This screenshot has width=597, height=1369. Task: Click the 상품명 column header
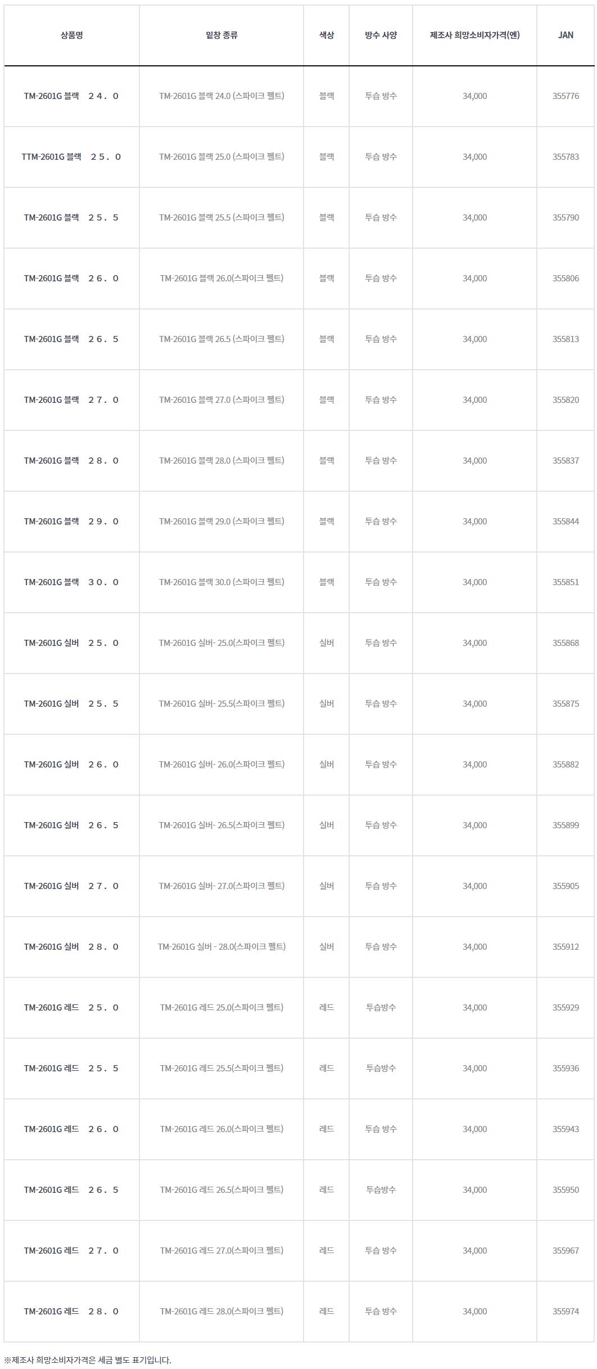point(71,35)
